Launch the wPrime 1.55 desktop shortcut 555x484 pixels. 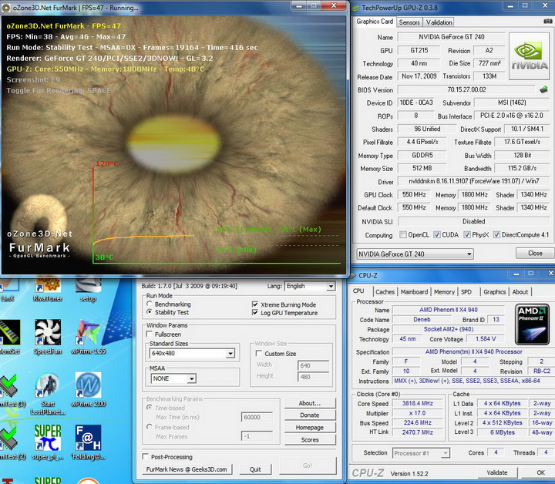pyautogui.click(x=88, y=337)
